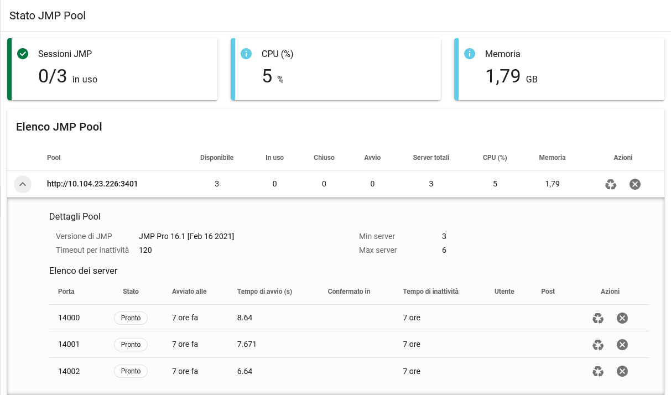671x395 pixels.
Task: Collapse the pool details chevron
Action: [x=23, y=184]
